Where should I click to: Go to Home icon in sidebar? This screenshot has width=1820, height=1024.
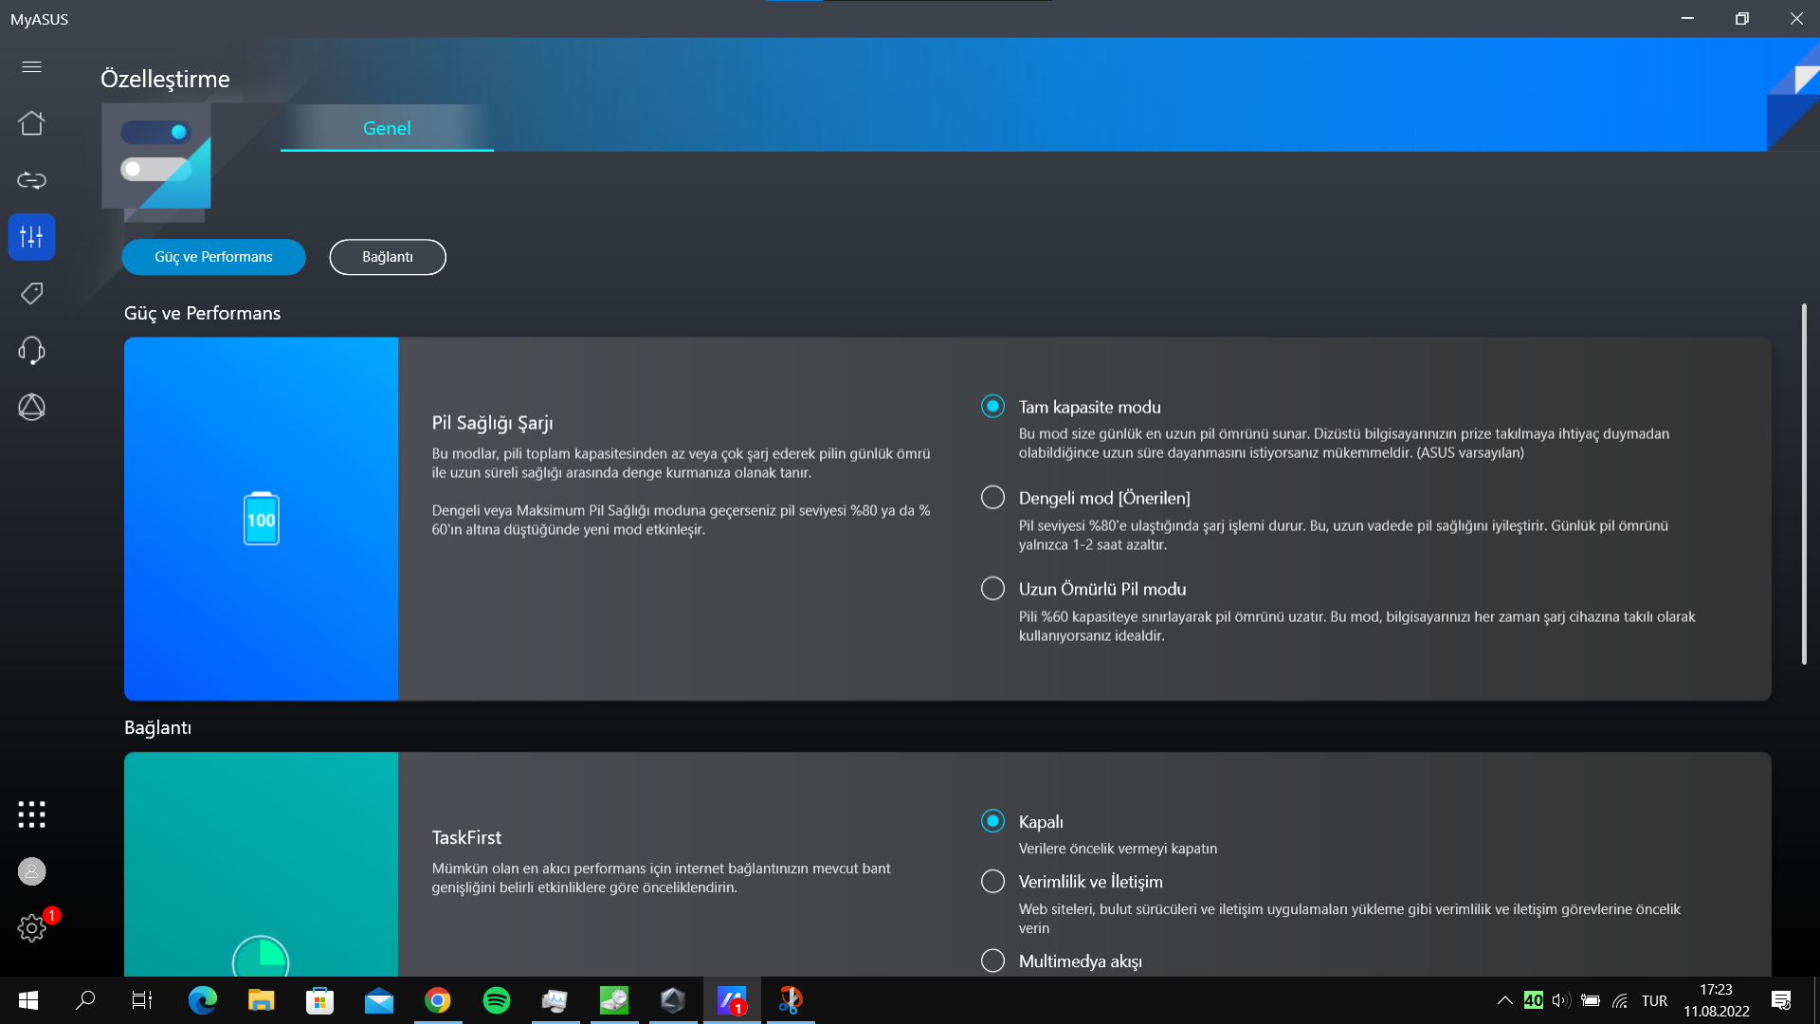click(31, 123)
